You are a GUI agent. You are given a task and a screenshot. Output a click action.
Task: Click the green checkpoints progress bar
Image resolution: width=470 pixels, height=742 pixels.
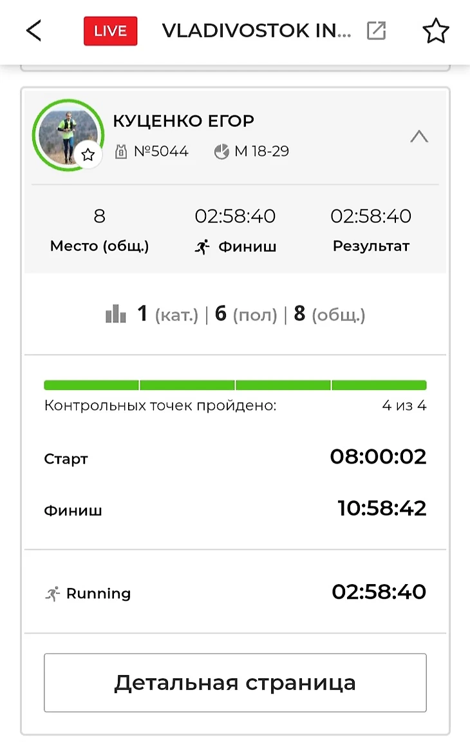(235, 385)
